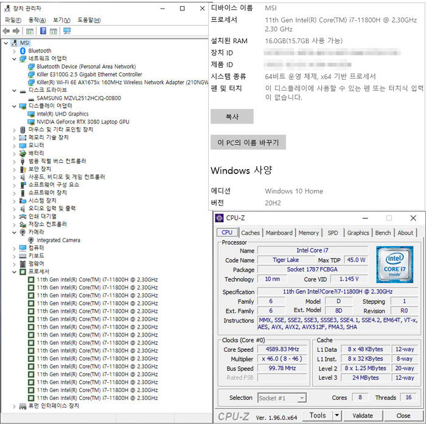Switch to the Memory tab in CPU-Z
The height and width of the screenshot is (426, 426).
coord(309,233)
